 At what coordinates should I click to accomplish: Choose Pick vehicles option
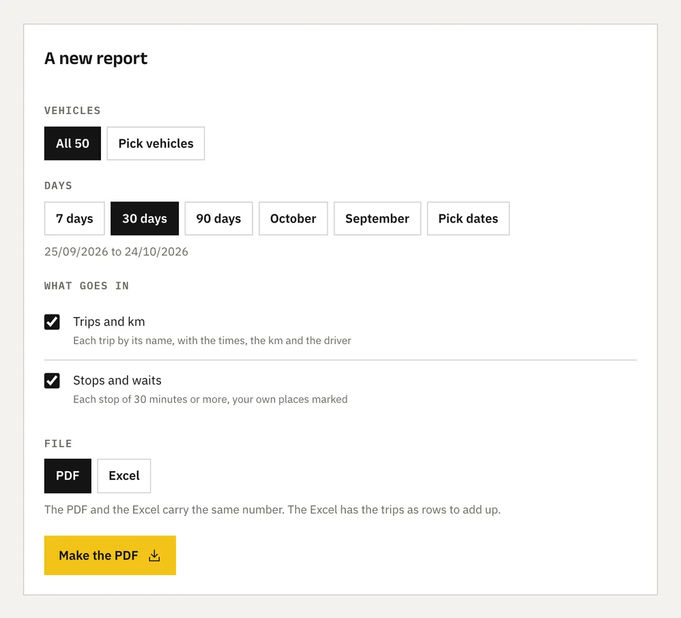point(156,143)
